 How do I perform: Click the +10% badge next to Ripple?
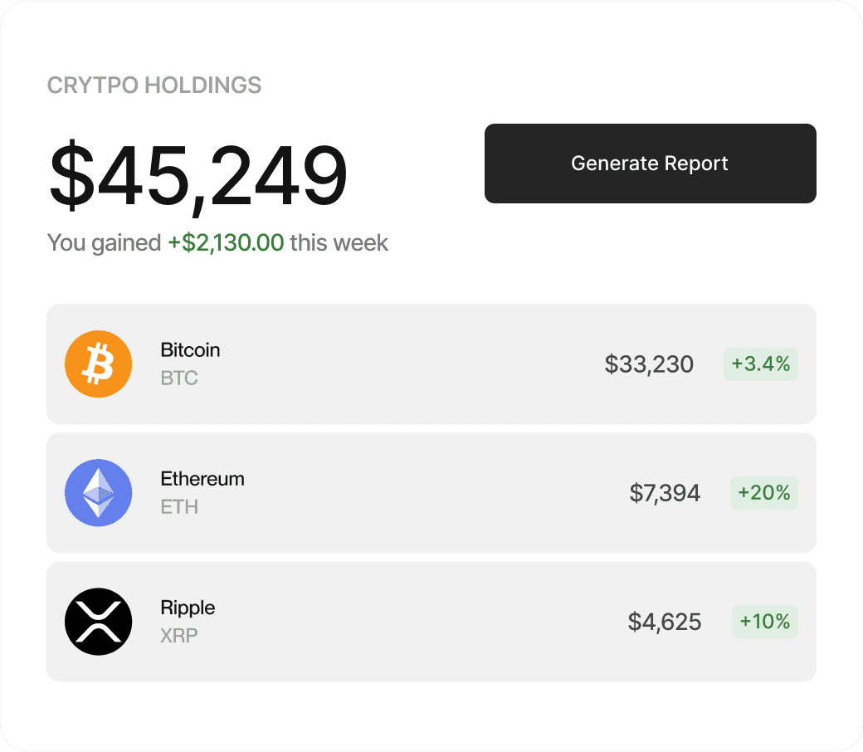pos(763,621)
